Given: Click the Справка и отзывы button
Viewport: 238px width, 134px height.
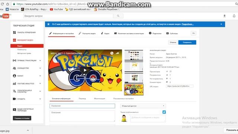Looking at the screenshot, I should [22, 118].
